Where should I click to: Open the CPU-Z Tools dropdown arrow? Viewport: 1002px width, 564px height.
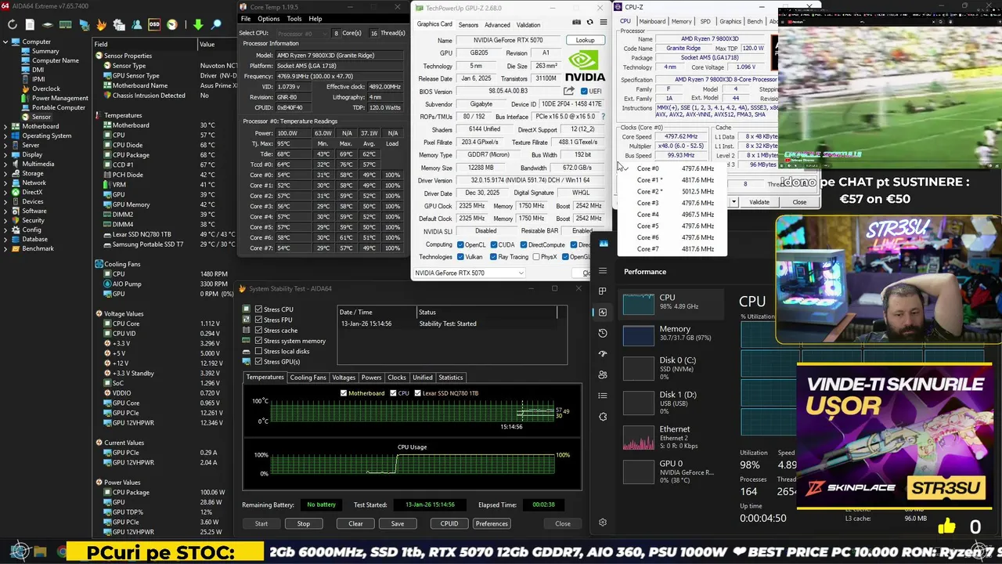733,202
